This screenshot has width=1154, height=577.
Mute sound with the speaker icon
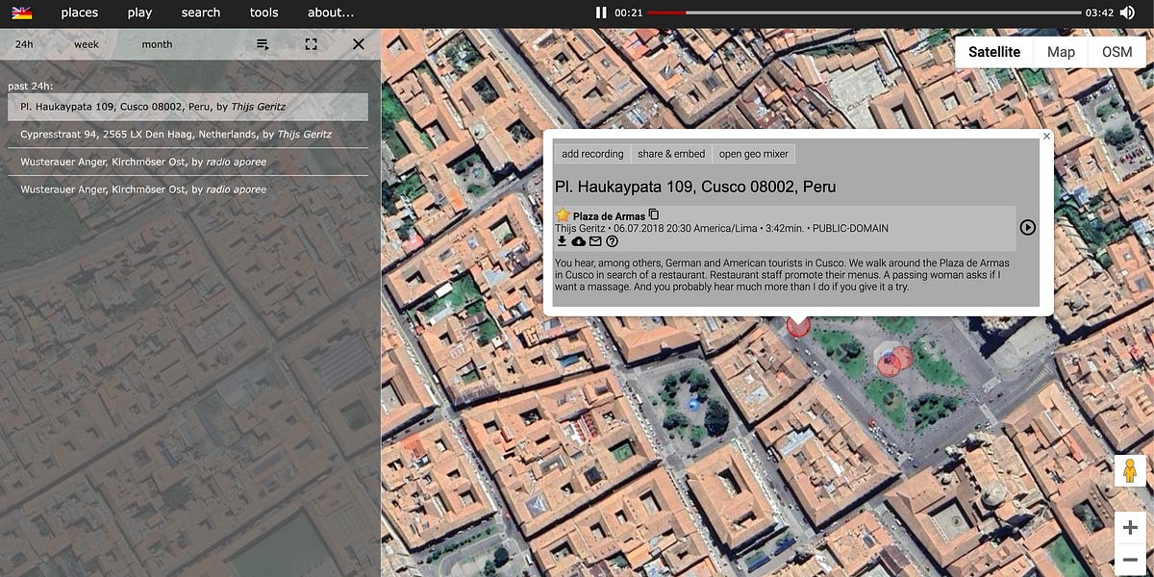pos(1128,13)
